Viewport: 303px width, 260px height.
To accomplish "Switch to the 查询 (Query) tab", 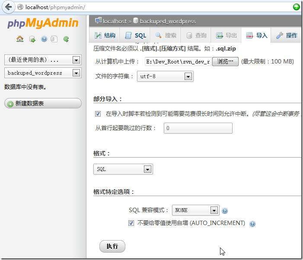I will 196,35.
